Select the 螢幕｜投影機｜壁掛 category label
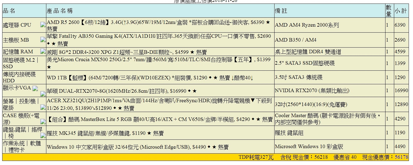Screen dimensions: 413x165 pos(21,104)
